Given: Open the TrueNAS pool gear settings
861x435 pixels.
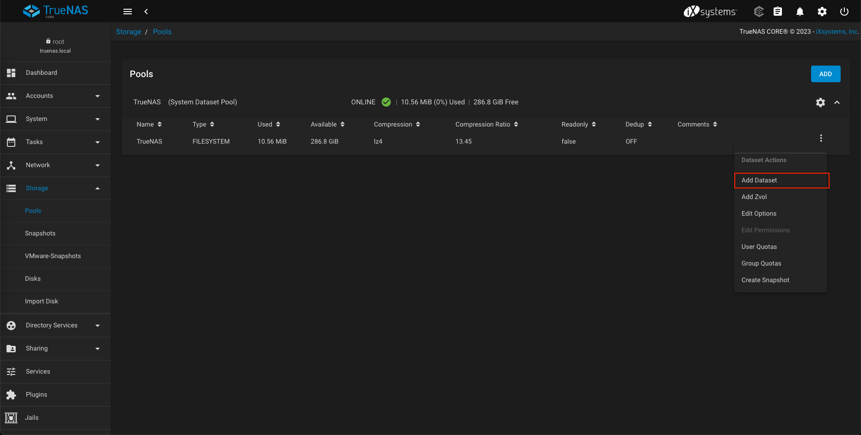Looking at the screenshot, I should (820, 103).
